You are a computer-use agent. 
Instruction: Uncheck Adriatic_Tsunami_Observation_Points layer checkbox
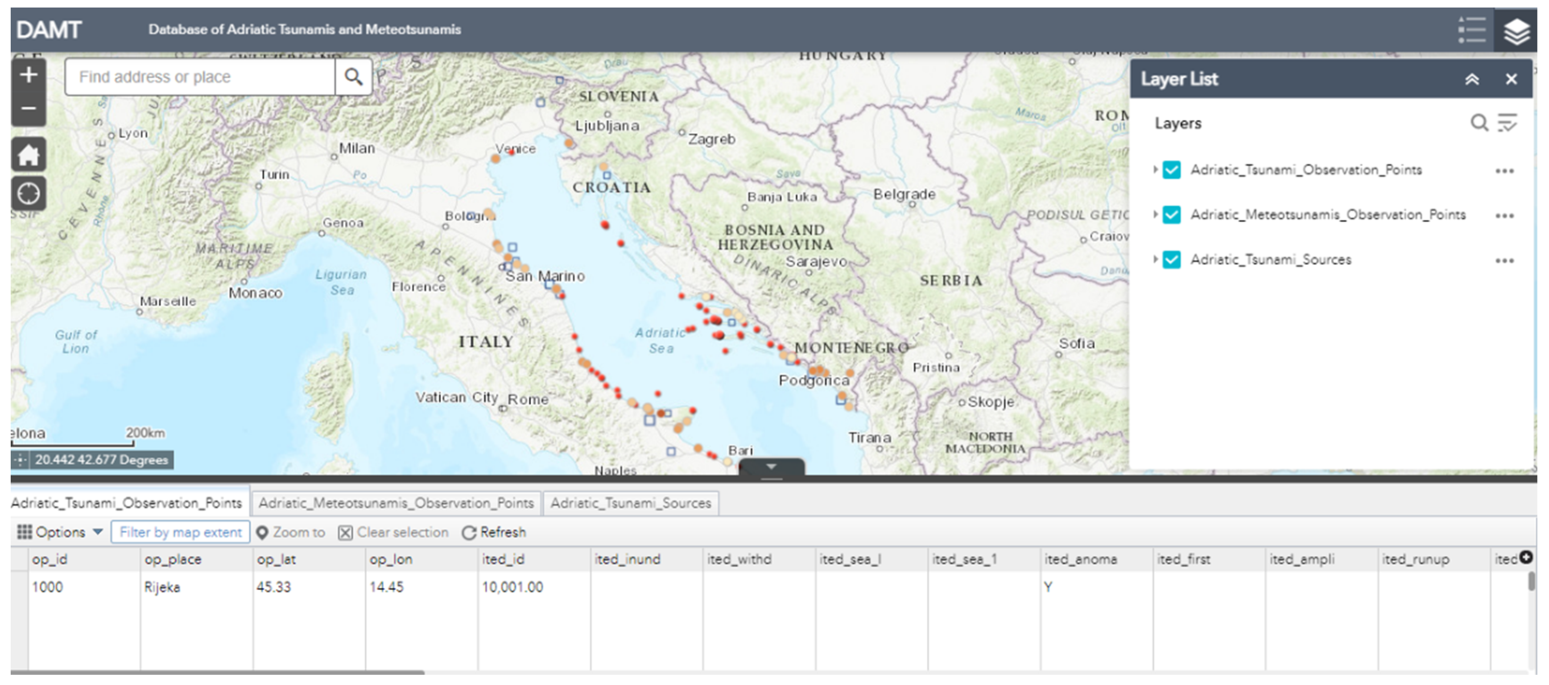pos(1171,169)
